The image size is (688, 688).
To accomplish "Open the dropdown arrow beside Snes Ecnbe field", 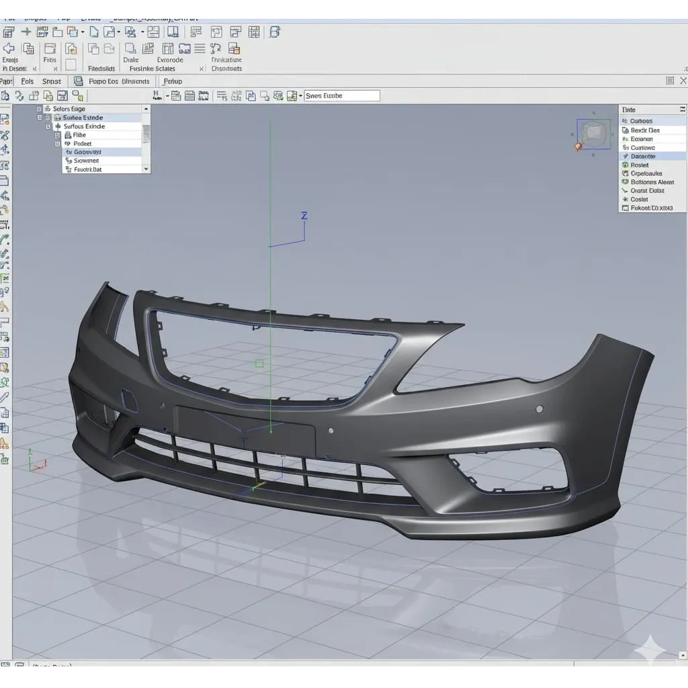I will [x=300, y=95].
